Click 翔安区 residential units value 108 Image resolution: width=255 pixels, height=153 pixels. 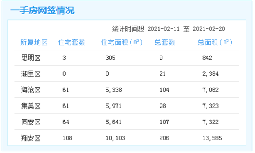(67, 138)
